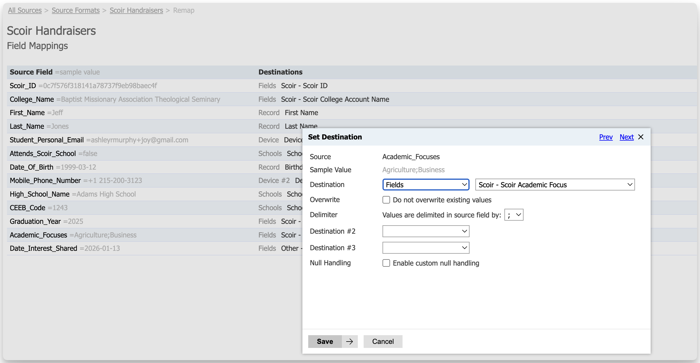Navigate to Source Formats breadcrumb
700x363 pixels.
[x=75, y=10]
